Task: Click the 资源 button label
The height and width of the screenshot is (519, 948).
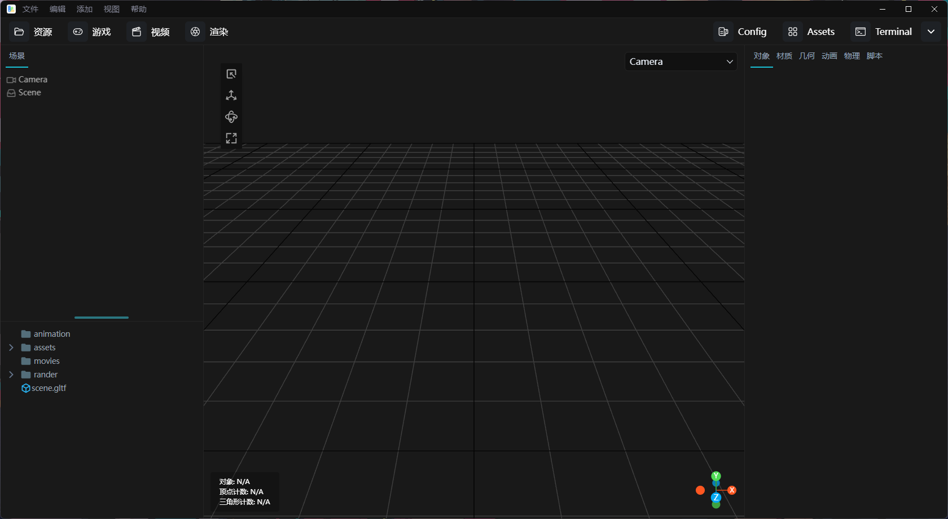Action: [x=43, y=32]
